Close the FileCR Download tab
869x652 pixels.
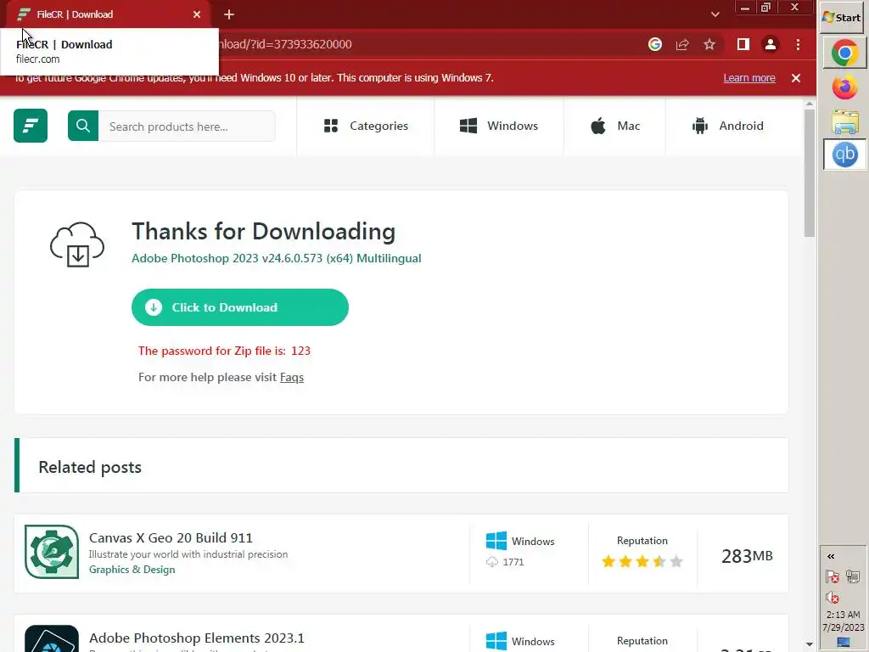197,14
